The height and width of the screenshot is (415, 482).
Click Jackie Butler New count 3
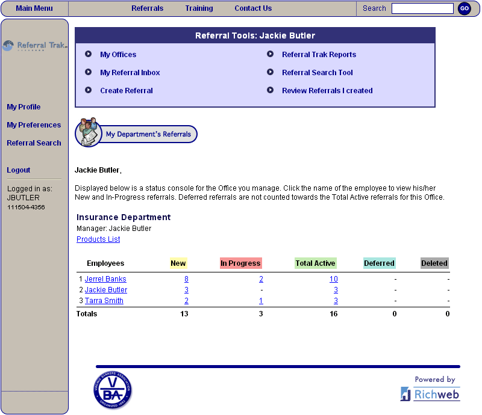click(x=186, y=290)
